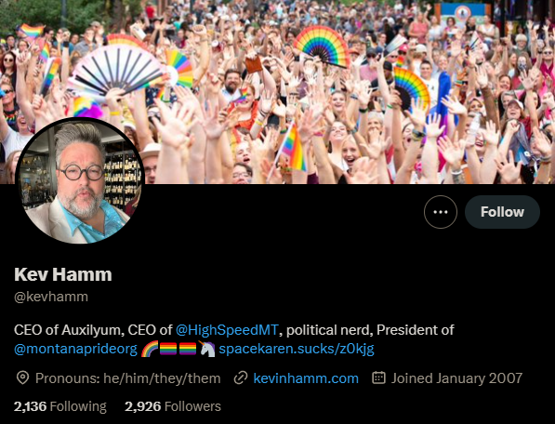
Task: Select the @kevhamm handle text
Action: 51,297
